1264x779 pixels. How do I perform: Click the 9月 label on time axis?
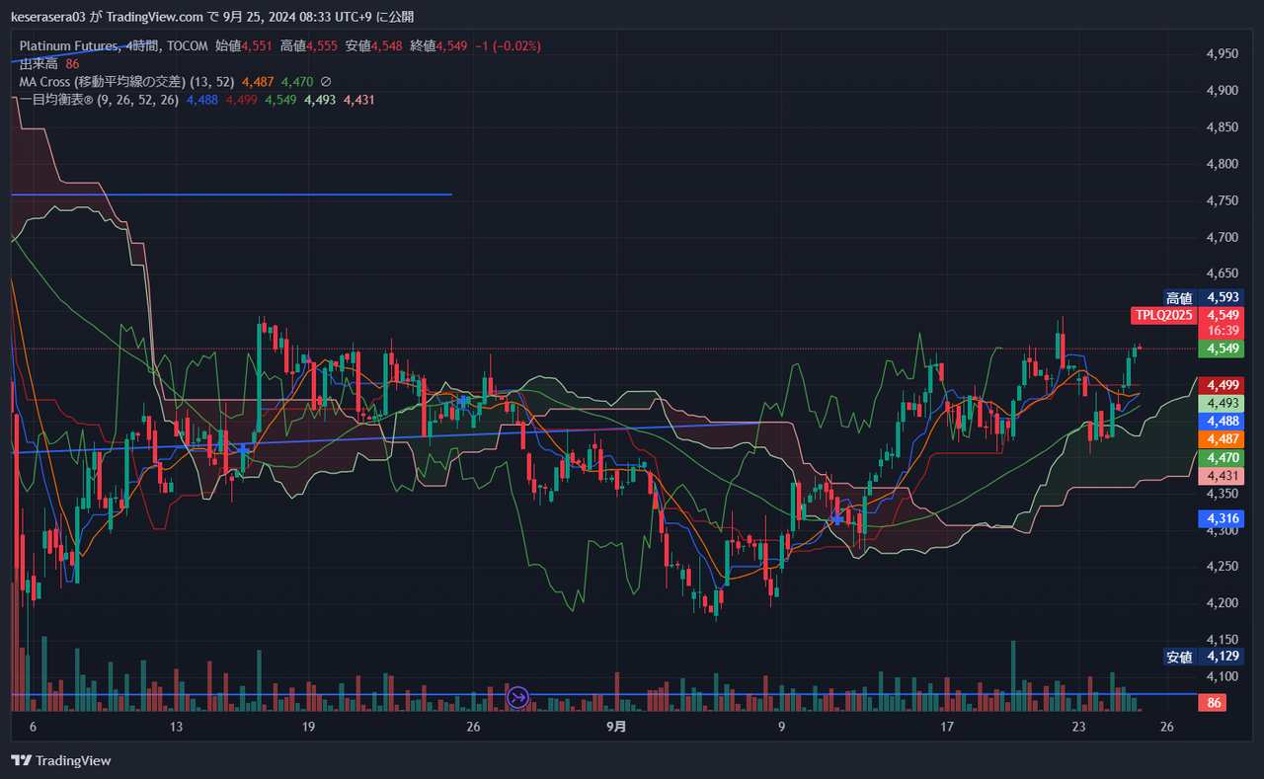click(616, 728)
